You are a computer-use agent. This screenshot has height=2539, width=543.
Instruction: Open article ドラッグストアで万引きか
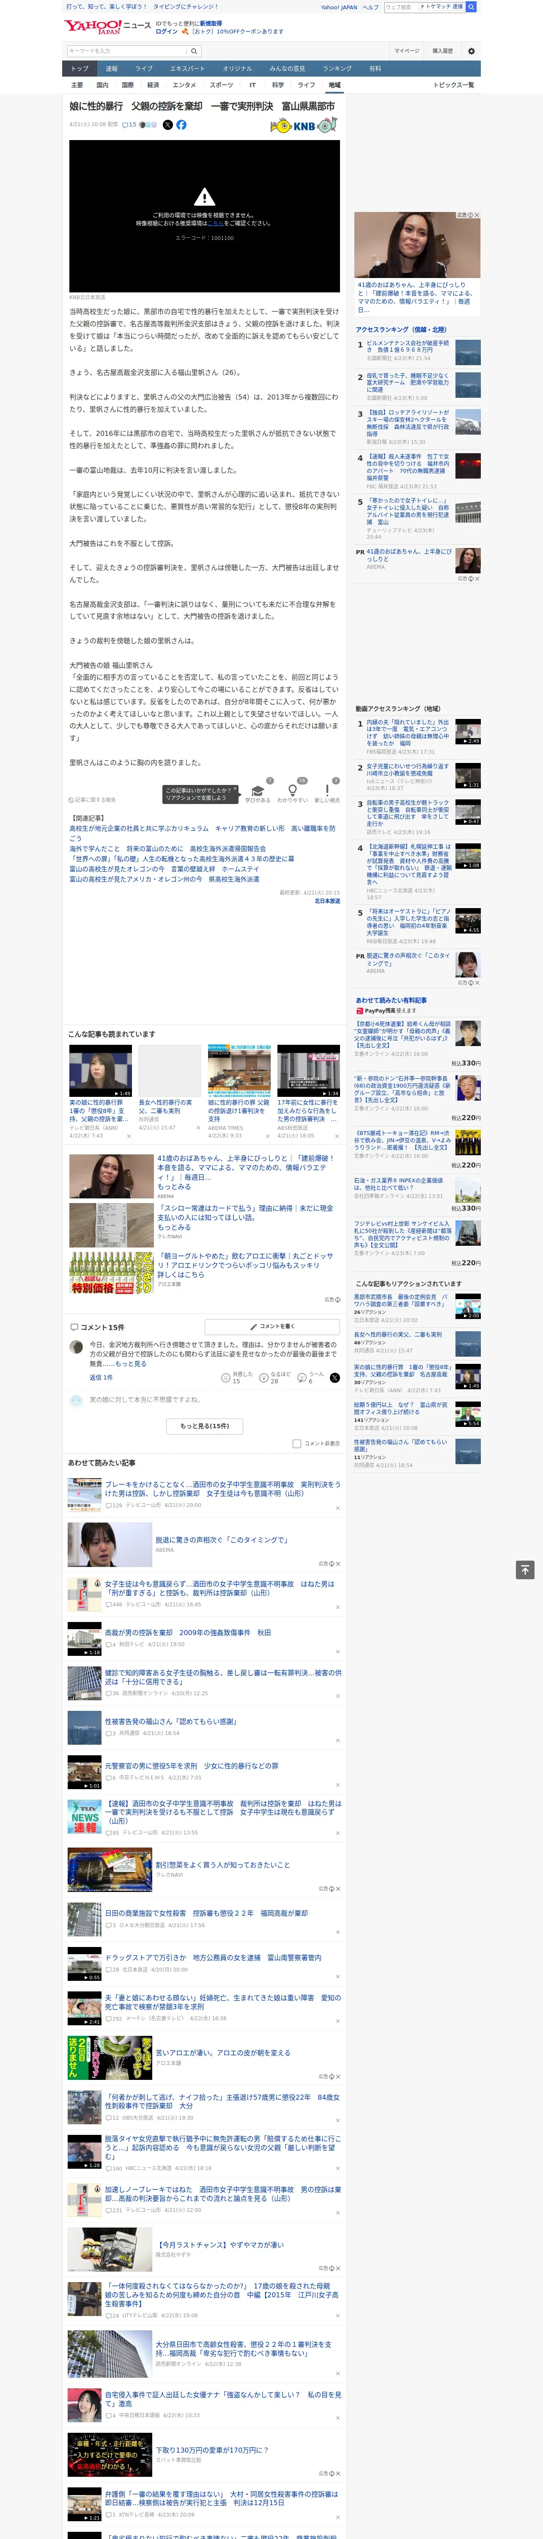[213, 1958]
